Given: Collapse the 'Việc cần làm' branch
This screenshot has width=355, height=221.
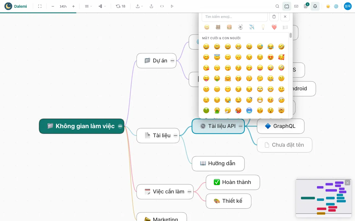Looking at the screenshot, I should (x=189, y=192).
